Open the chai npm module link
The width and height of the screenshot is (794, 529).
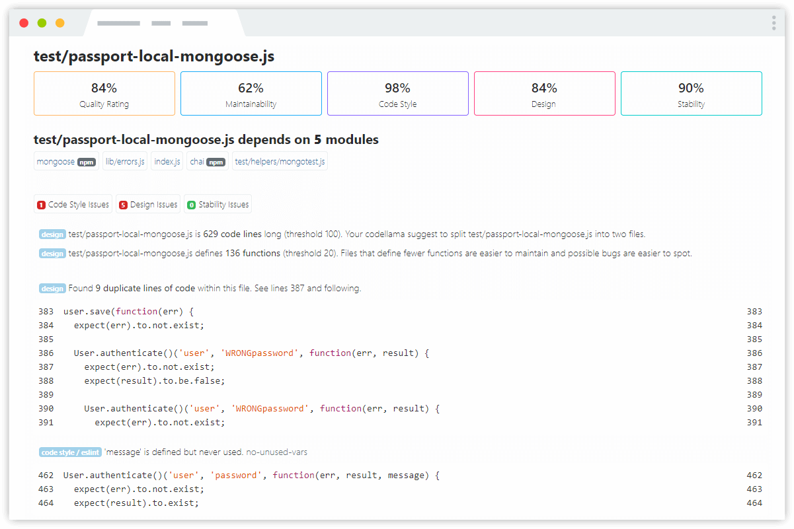[208, 161]
